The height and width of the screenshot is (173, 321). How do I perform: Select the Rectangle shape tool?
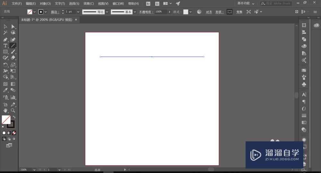coord(5,52)
